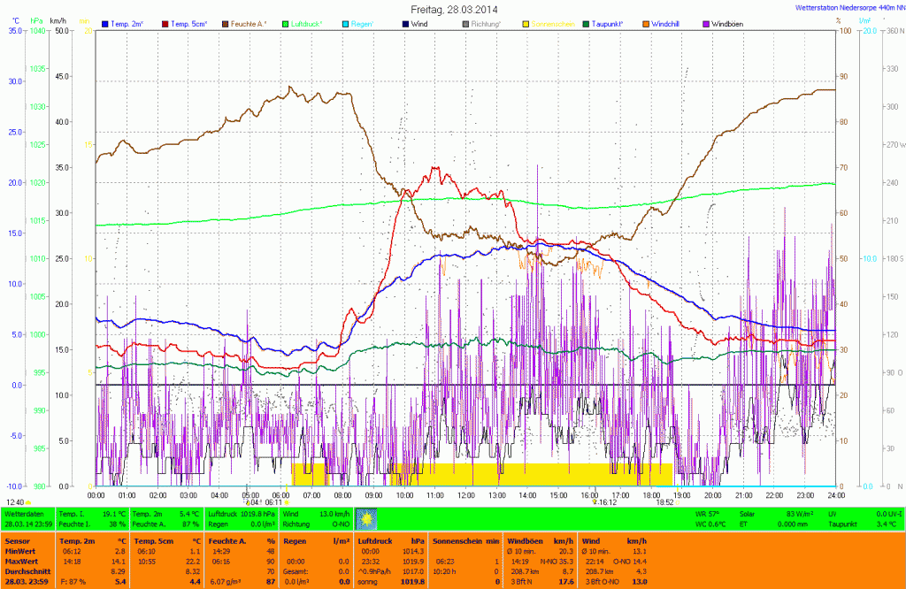Click the sunny weather icon in green bar

[x=365, y=518]
